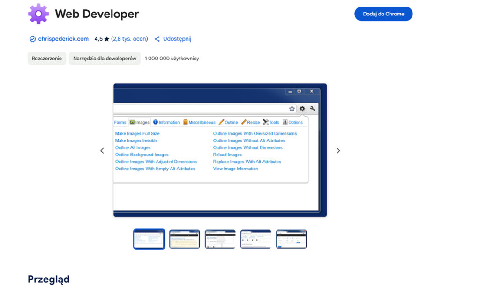Open the 2,8 tys. ocen reviews link
Viewport: 480px width, 287px height.
(x=129, y=39)
